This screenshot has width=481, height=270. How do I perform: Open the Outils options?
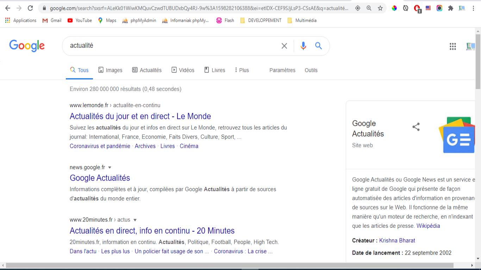click(x=311, y=70)
